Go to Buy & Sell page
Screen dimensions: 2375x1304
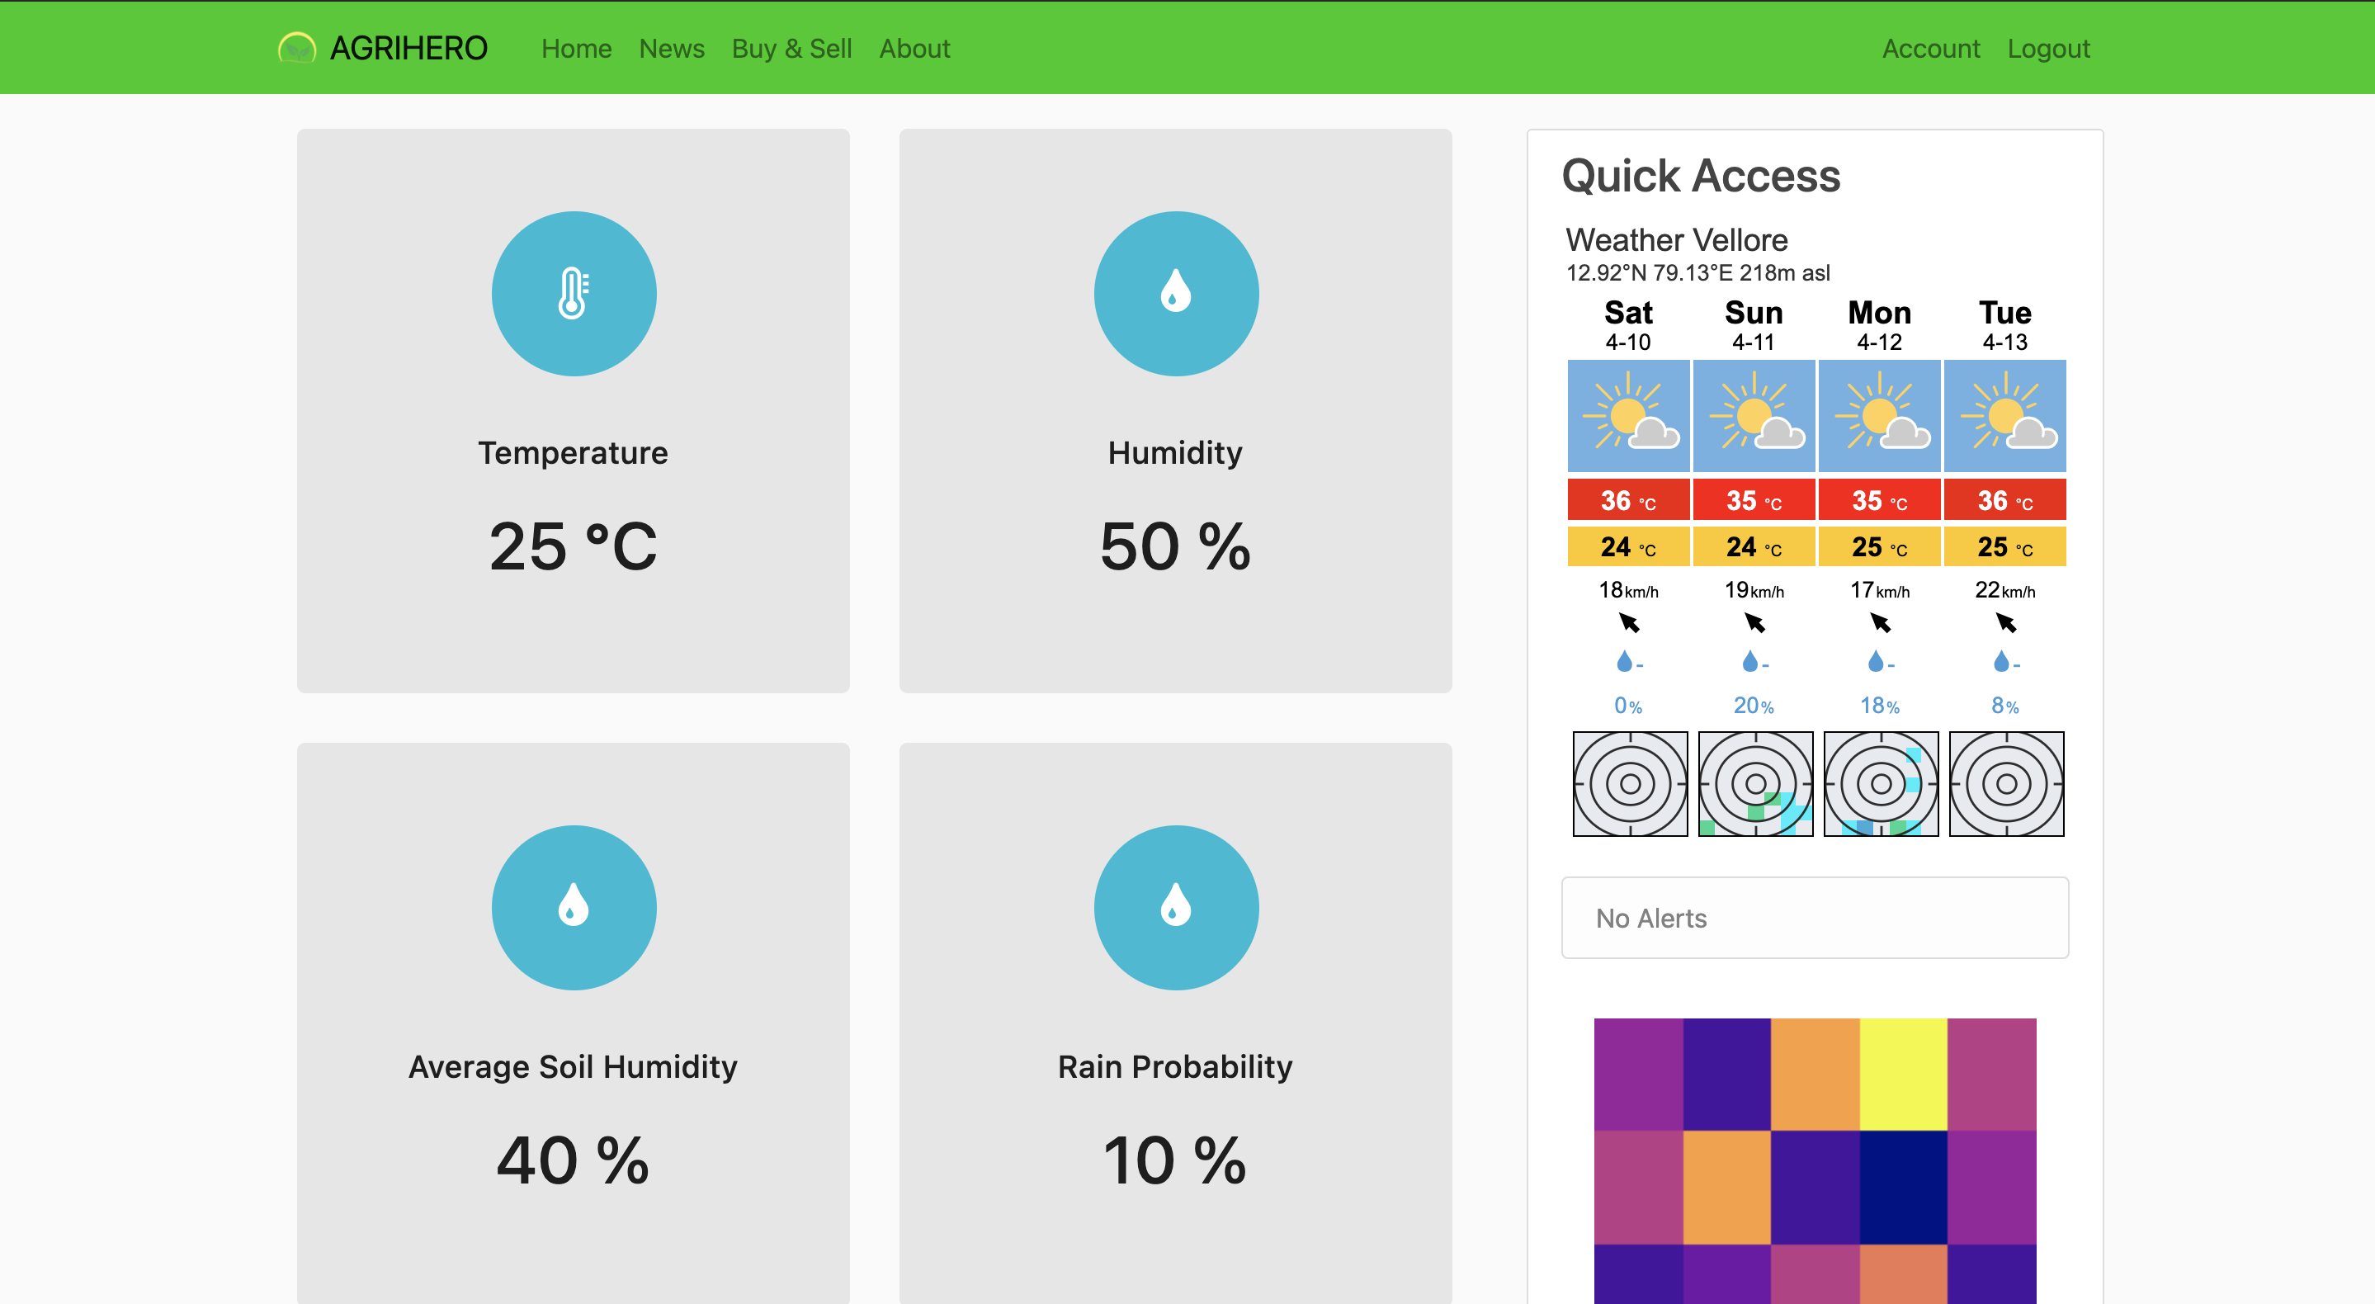[791, 49]
